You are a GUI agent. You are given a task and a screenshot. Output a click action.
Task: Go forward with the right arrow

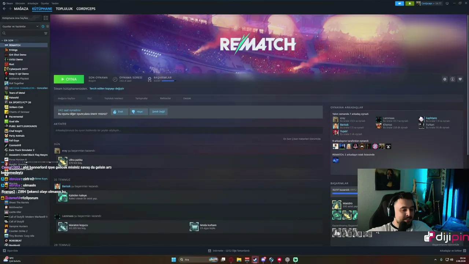10,9
